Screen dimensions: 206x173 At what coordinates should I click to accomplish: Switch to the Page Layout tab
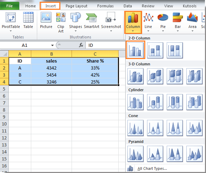(77, 6)
